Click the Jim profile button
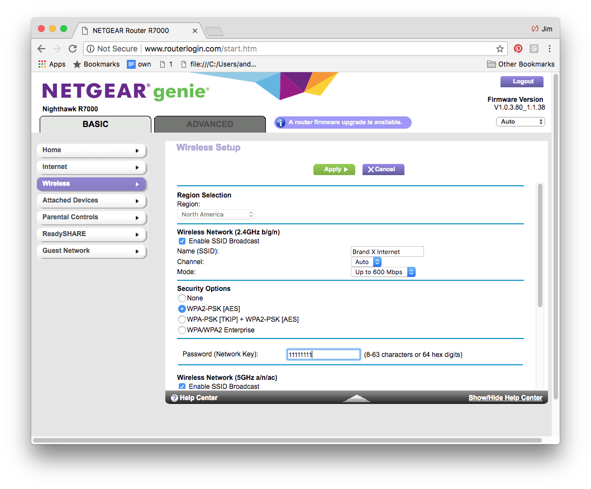This screenshot has width=591, height=489. tap(542, 29)
